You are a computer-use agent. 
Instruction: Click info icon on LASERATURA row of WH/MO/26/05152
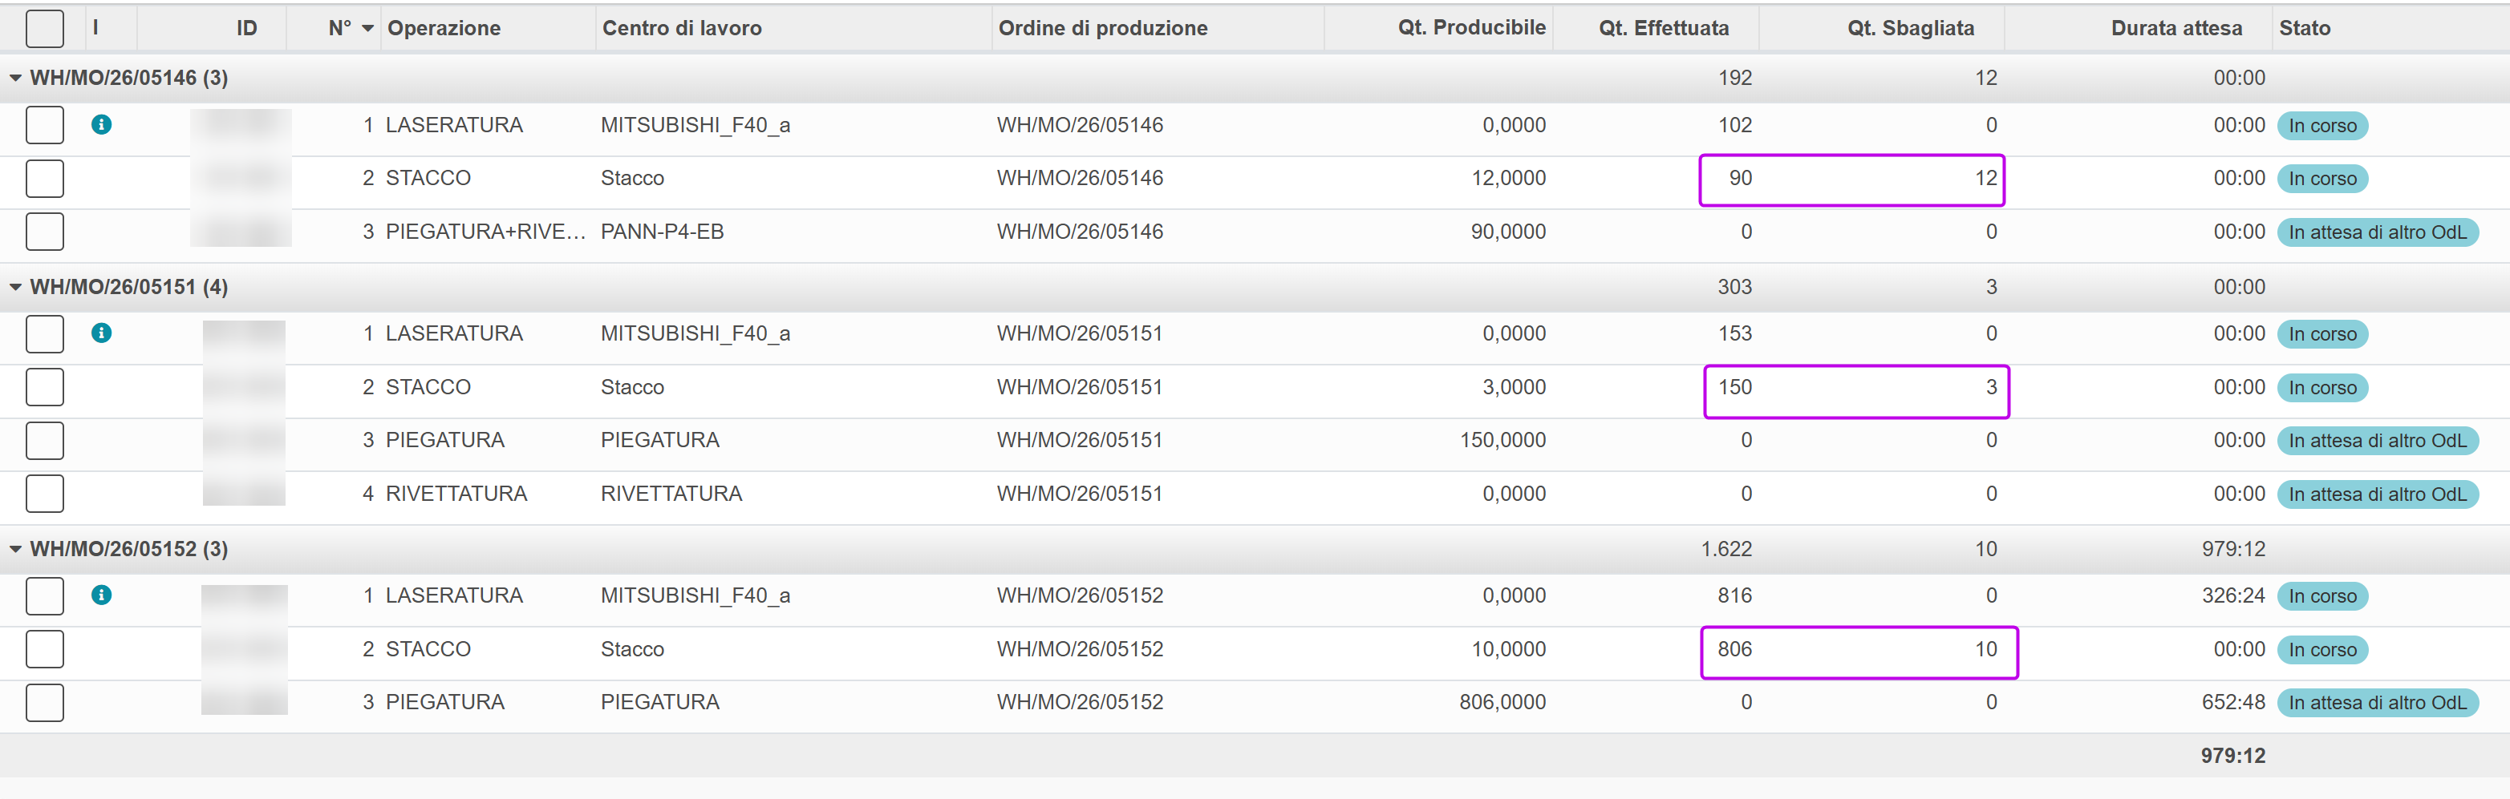pos(101,595)
